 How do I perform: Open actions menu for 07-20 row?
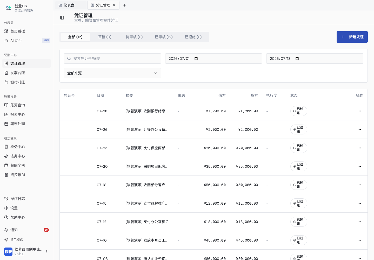[359, 166]
